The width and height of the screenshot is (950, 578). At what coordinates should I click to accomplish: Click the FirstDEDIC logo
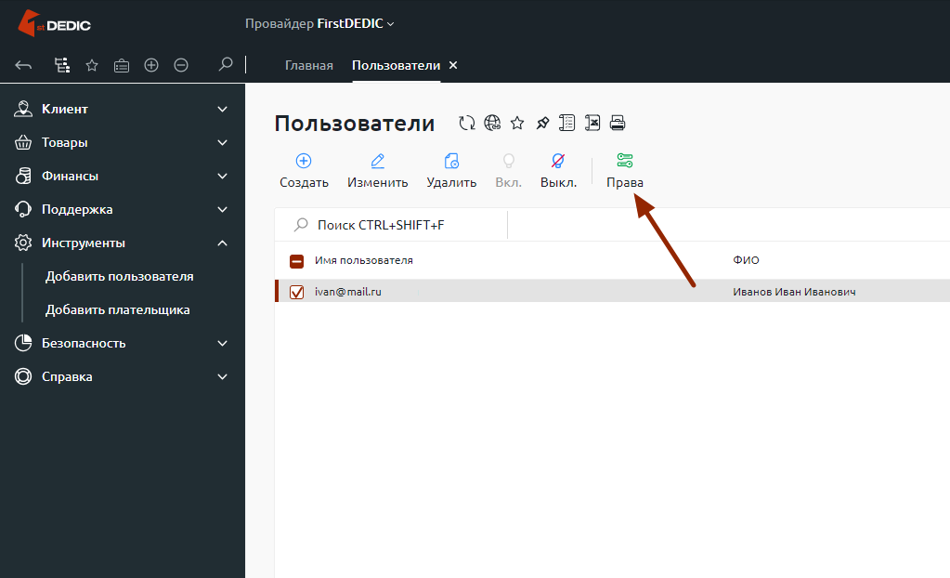pos(54,23)
